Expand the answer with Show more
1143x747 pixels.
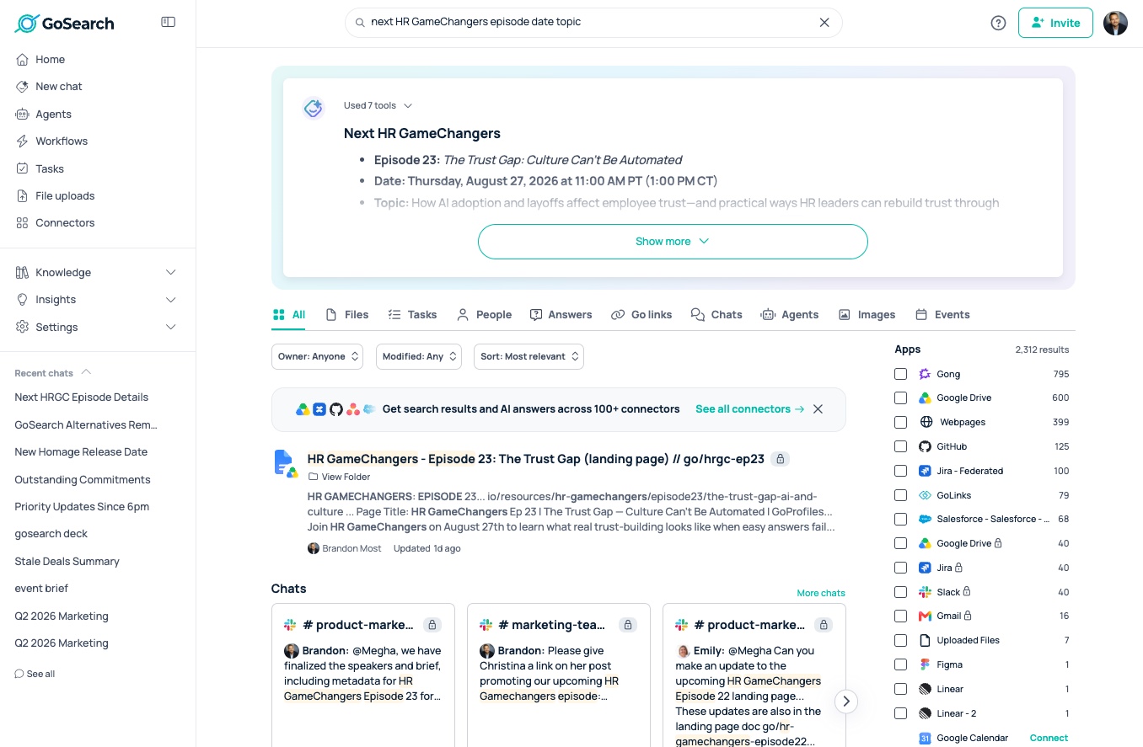(x=673, y=242)
